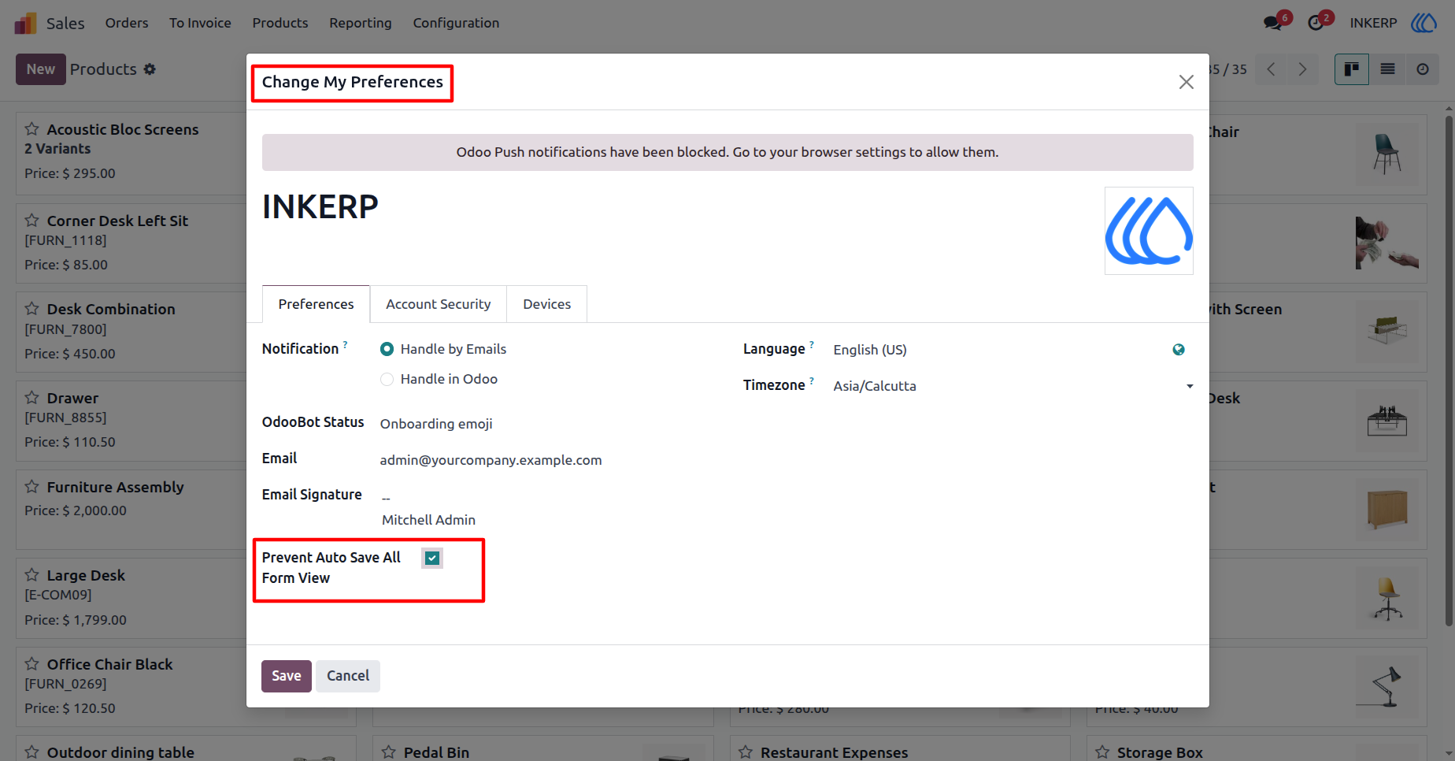Select Handle by Emails radio option
This screenshot has width=1455, height=761.
[x=387, y=349]
